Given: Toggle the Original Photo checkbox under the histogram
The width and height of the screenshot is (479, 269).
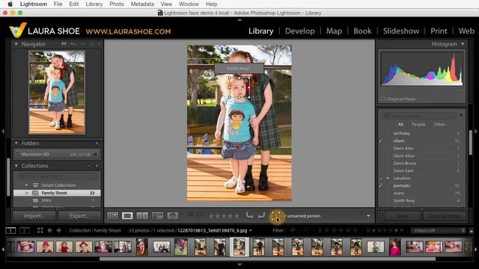Looking at the screenshot, I should coord(383,99).
